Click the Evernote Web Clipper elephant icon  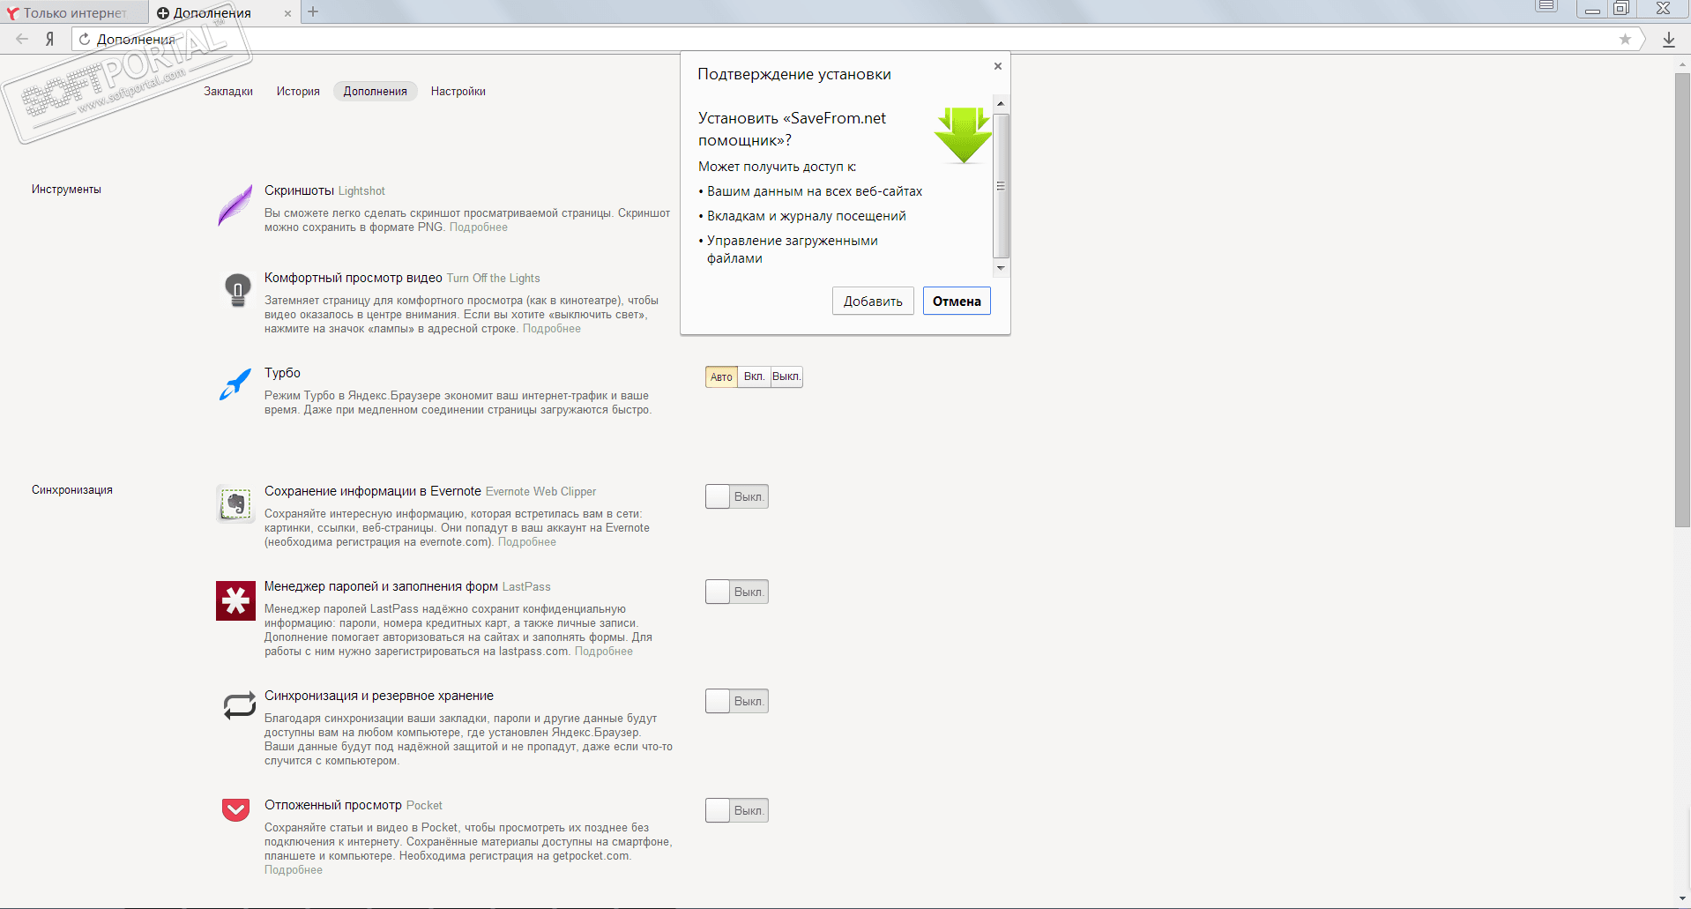click(235, 504)
